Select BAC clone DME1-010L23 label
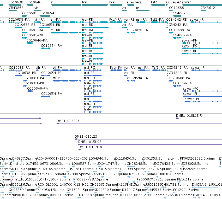The height and width of the screenshot is (199, 222). click(86, 137)
